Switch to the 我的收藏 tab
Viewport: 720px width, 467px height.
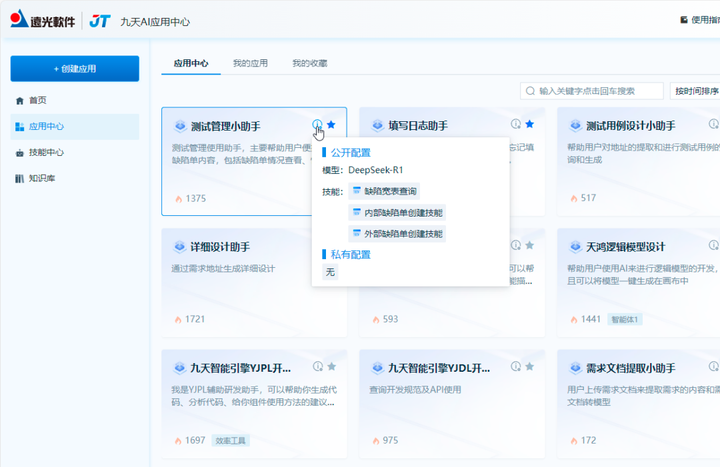coord(309,62)
